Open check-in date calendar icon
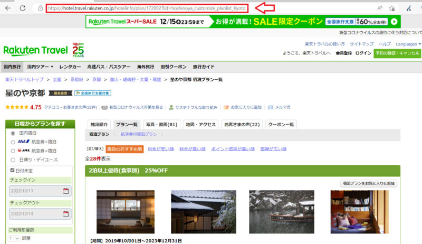The width and height of the screenshot is (422, 244). pos(66,191)
